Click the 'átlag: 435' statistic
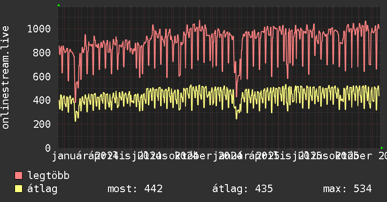Image resolution: width=387 pixels, height=202 pixels. [242, 189]
